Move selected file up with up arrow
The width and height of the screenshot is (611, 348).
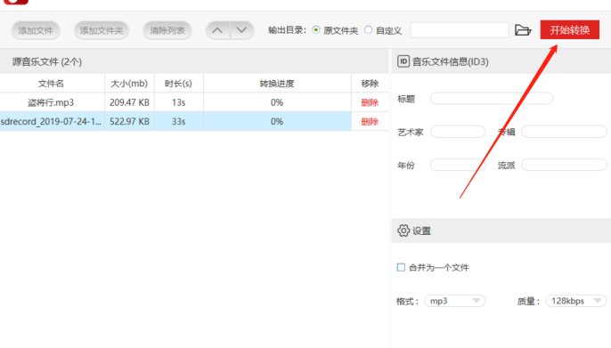click(218, 30)
